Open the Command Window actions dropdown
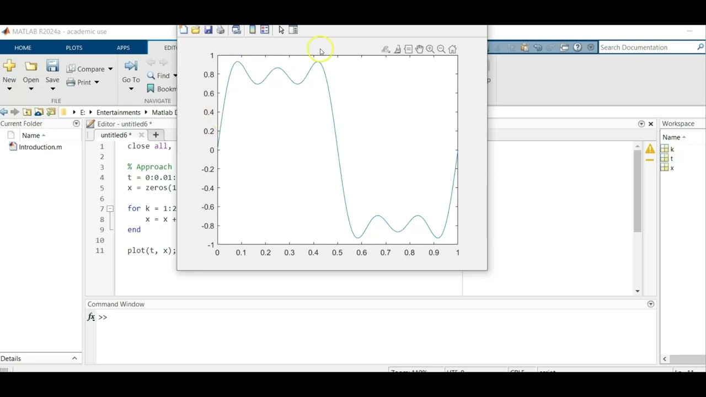This screenshot has height=397, width=706. click(651, 304)
